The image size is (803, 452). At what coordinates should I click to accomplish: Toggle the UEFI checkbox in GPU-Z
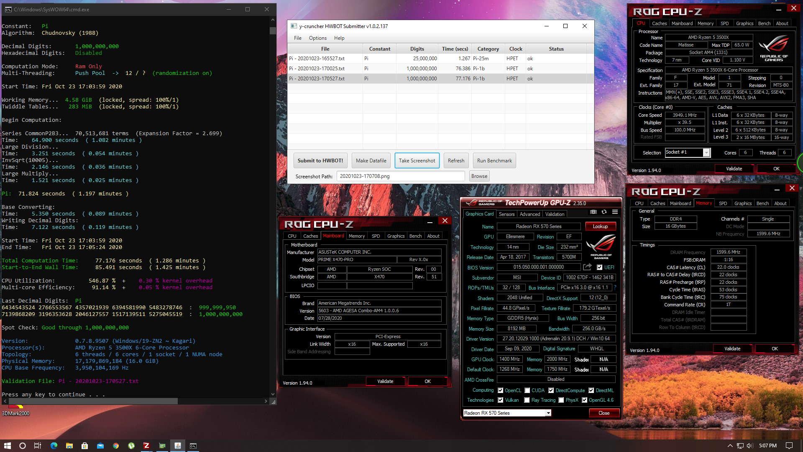click(599, 267)
